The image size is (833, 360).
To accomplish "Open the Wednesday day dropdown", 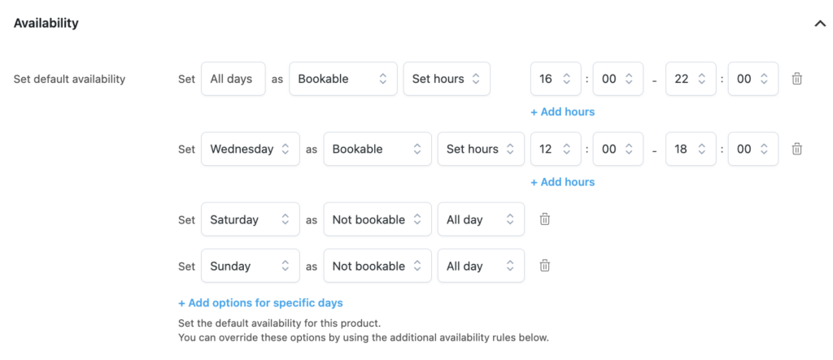I will point(251,150).
